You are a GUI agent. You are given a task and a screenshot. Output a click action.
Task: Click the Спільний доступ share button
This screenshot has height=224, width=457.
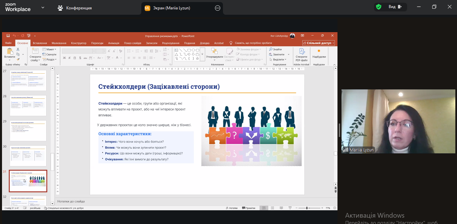tap(318, 43)
